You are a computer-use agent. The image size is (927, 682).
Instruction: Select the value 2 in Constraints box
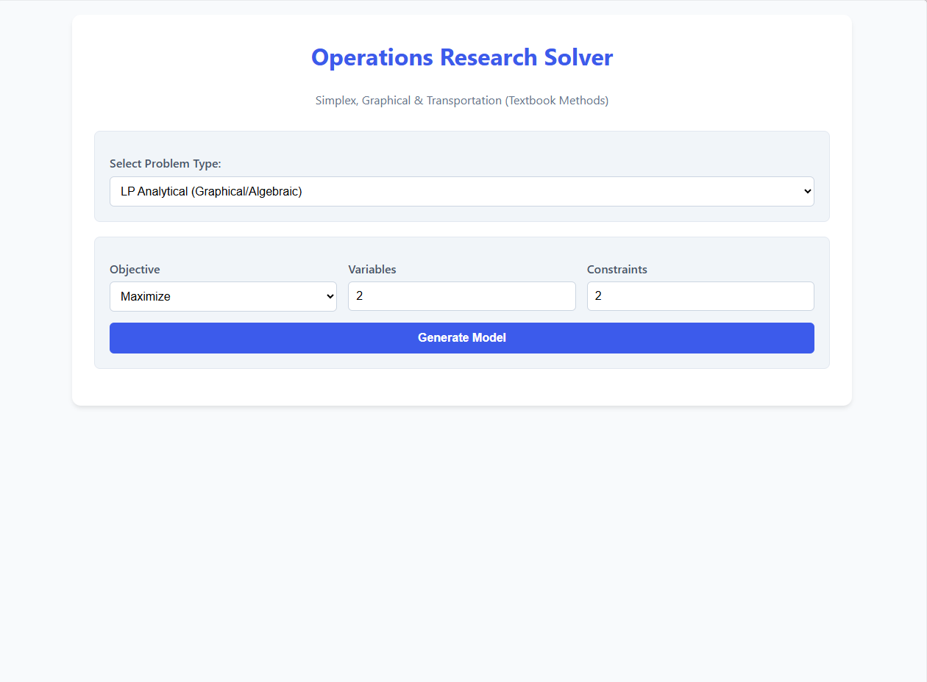[598, 295]
